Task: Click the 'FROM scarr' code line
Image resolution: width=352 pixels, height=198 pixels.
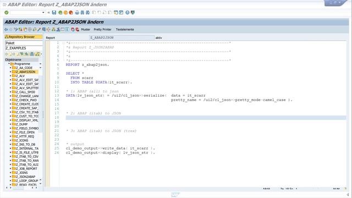Action: pyautogui.click(x=81, y=78)
